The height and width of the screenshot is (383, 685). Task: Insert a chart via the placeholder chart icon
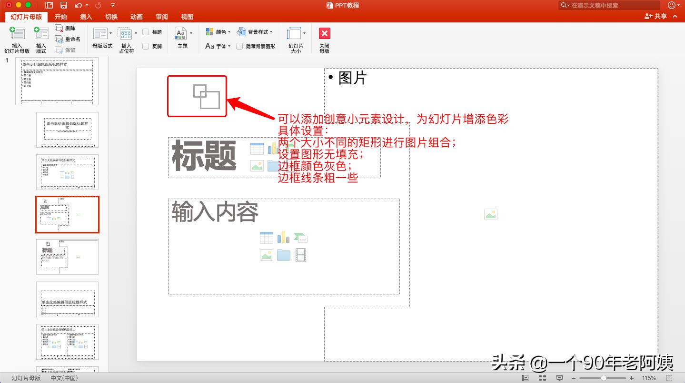[x=283, y=237]
